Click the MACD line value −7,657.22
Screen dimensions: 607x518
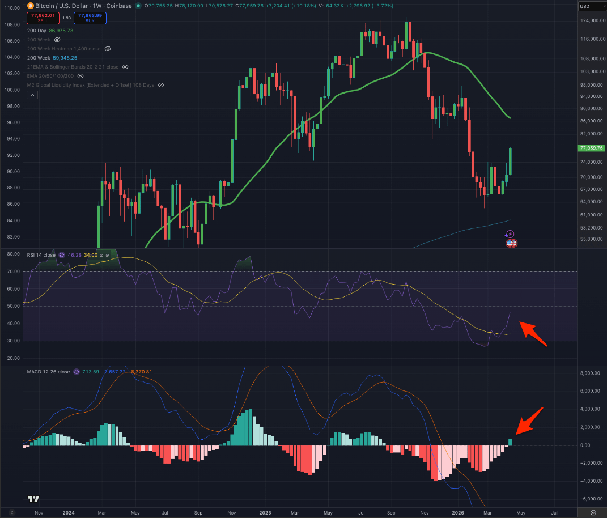[x=113, y=372]
